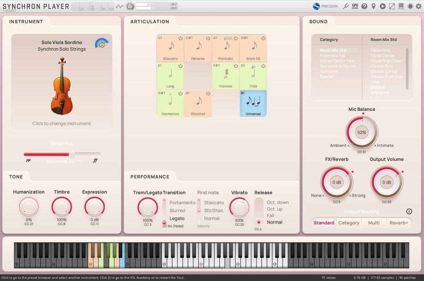424x281 pixels.
Task: Click the master volume knob in header
Action: pos(130,6)
